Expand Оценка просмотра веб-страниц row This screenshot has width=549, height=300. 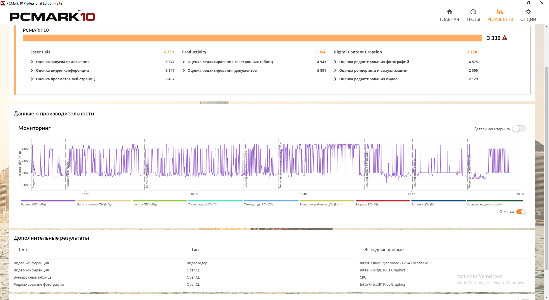[32, 79]
